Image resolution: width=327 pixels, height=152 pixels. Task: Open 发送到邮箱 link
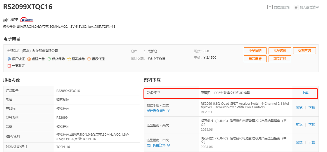(281, 7)
